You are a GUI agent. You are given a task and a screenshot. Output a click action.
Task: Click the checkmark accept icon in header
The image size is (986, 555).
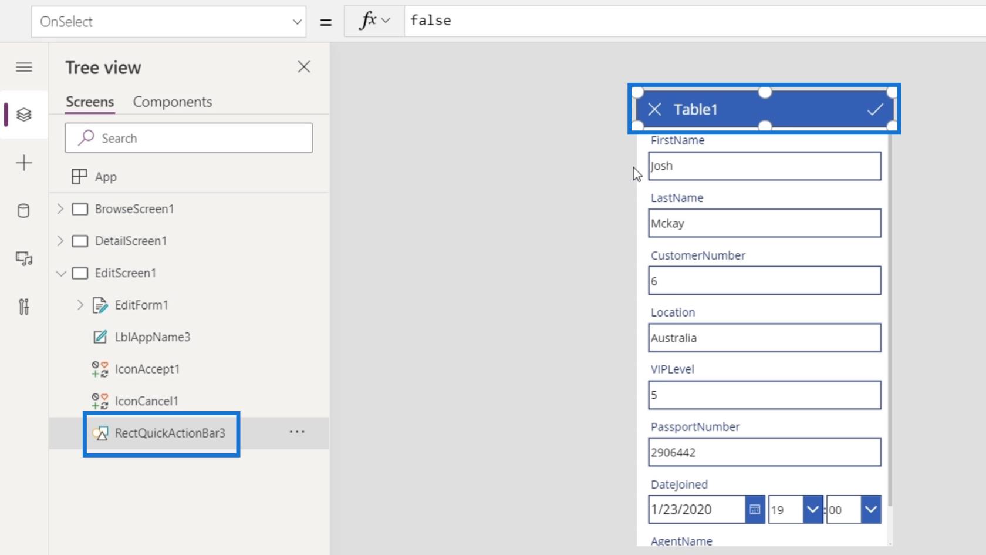point(874,109)
